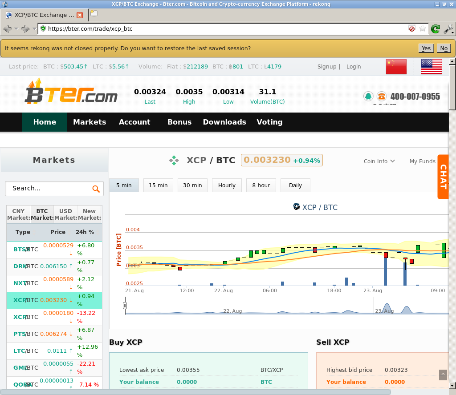This screenshot has width=456, height=395.
Task: Select the highlighted XCP/BTC market row
Action: (54, 300)
